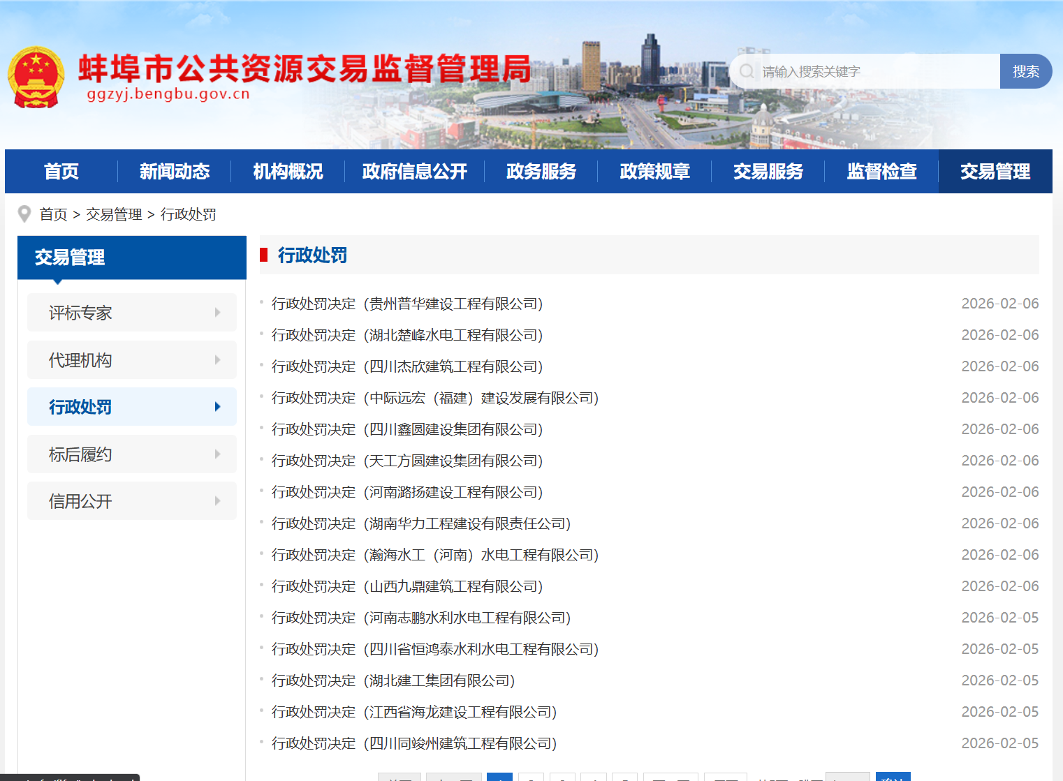Click the site title 蚌埠市公共资源交易监督管理局
The image size is (1063, 781).
click(305, 68)
